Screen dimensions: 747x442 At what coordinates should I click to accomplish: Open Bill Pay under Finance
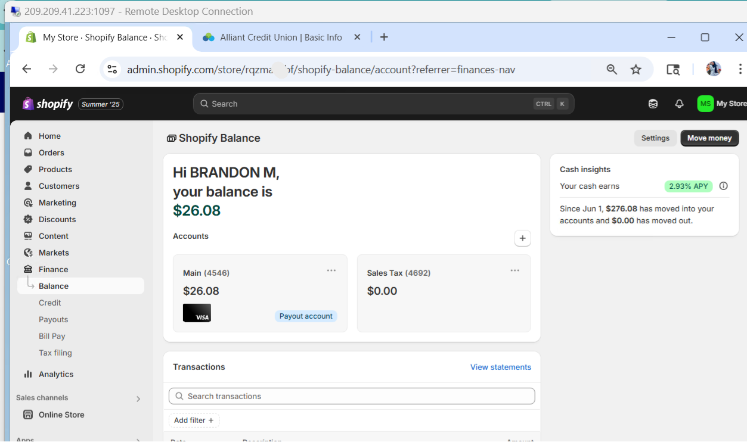pos(52,336)
